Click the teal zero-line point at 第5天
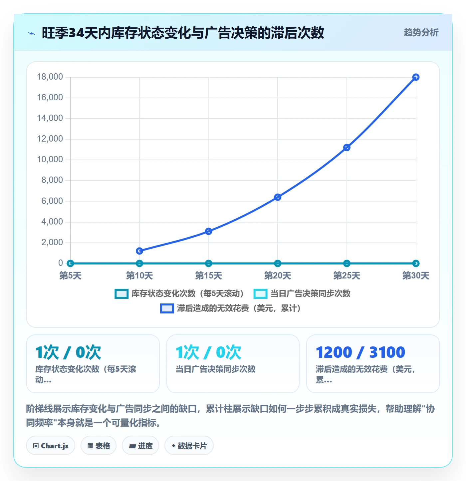This screenshot has height=481, width=466. (70, 263)
